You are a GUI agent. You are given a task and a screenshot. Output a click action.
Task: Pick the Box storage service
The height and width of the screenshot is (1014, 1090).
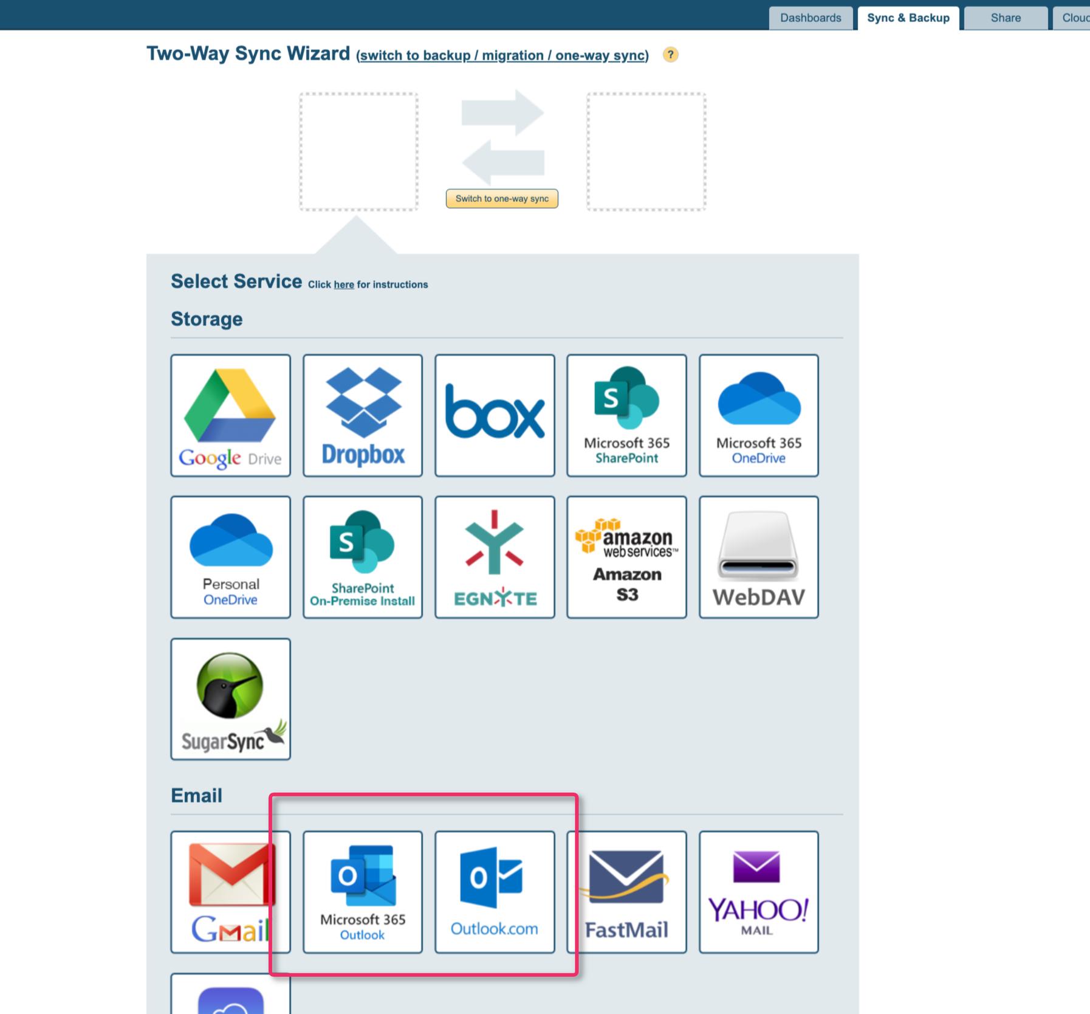(495, 415)
